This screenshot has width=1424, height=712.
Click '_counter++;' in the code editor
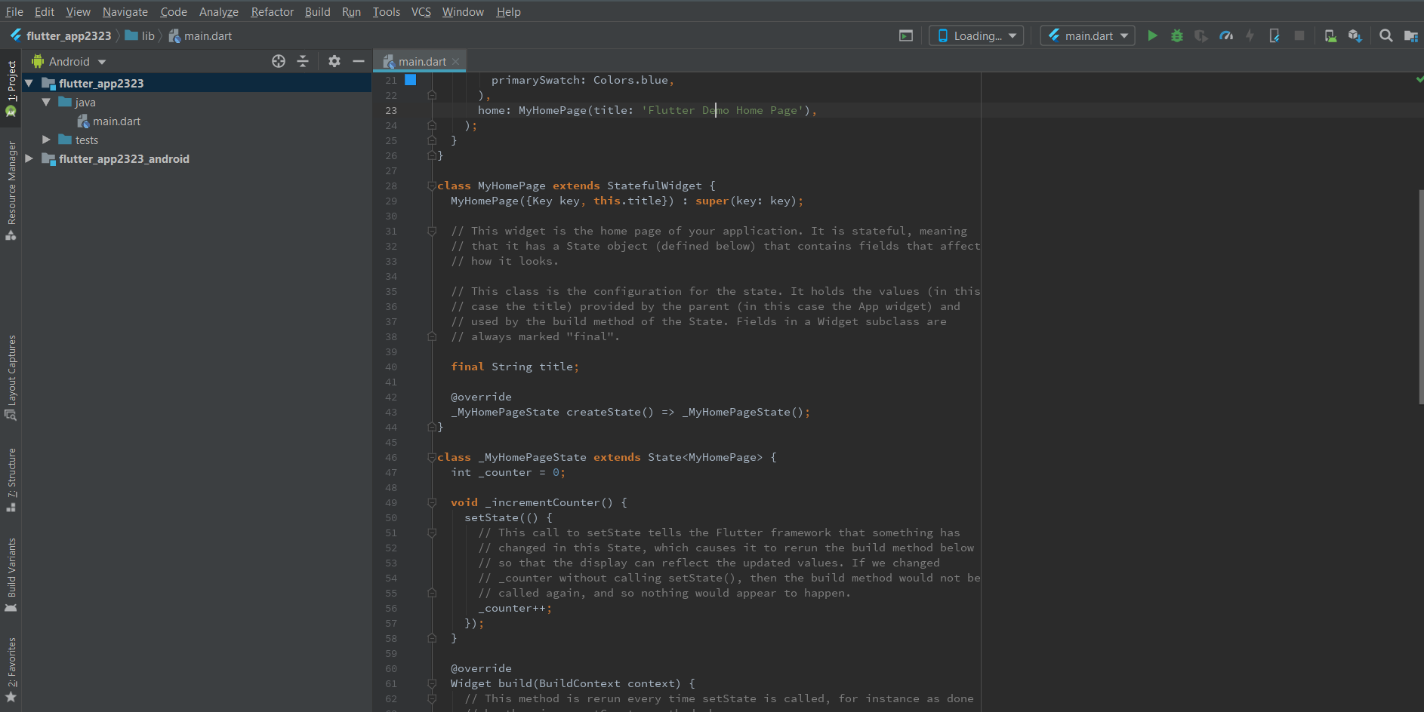click(x=515, y=608)
